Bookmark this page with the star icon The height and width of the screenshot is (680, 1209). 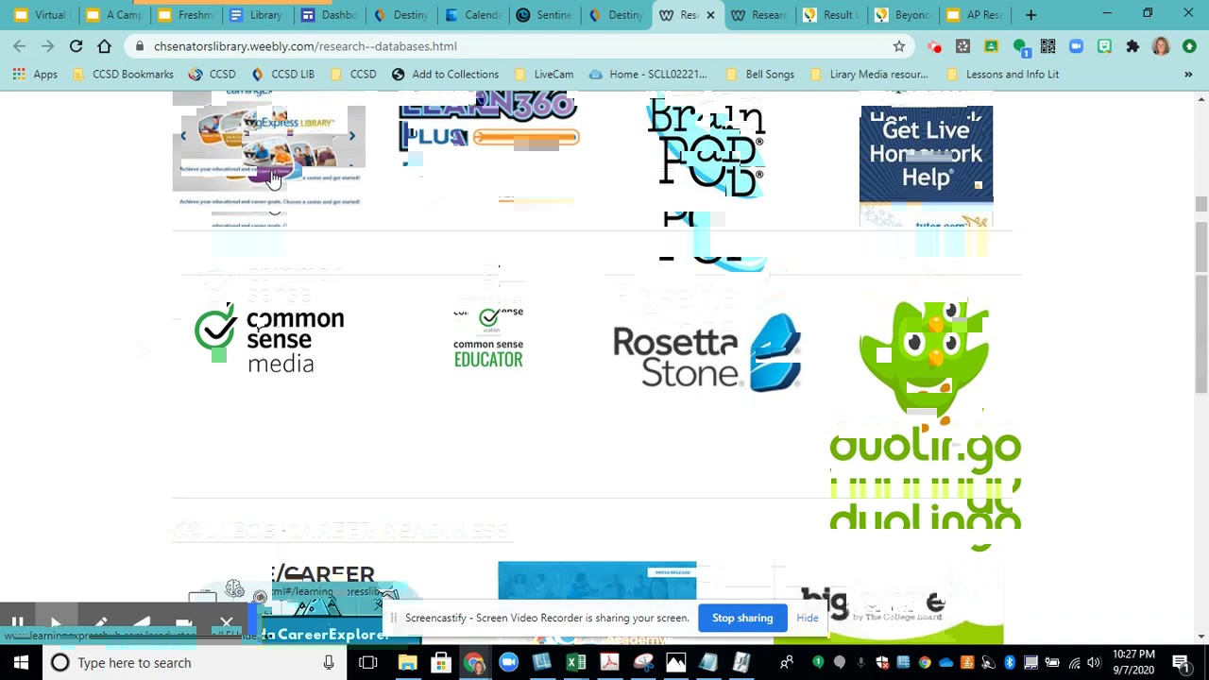point(899,45)
